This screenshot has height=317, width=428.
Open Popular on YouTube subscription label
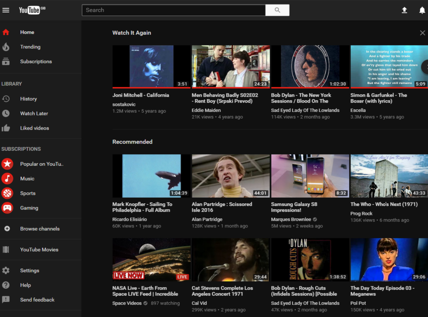point(42,164)
